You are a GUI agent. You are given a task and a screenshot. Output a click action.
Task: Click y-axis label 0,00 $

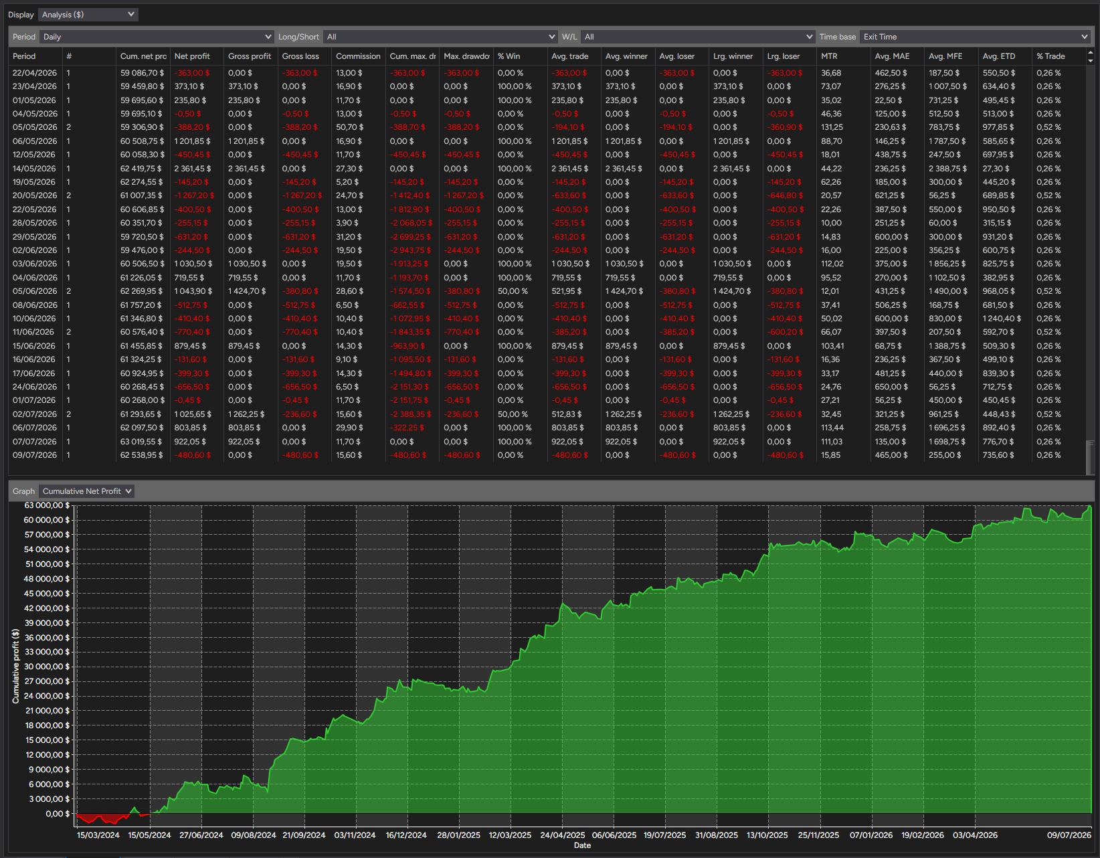(58, 814)
